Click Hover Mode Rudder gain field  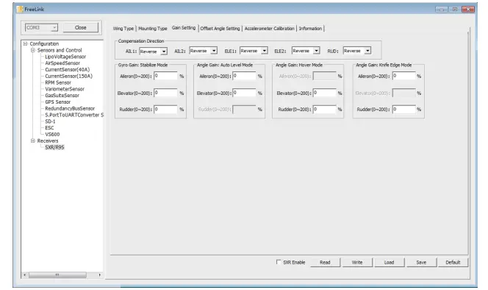coord(325,110)
